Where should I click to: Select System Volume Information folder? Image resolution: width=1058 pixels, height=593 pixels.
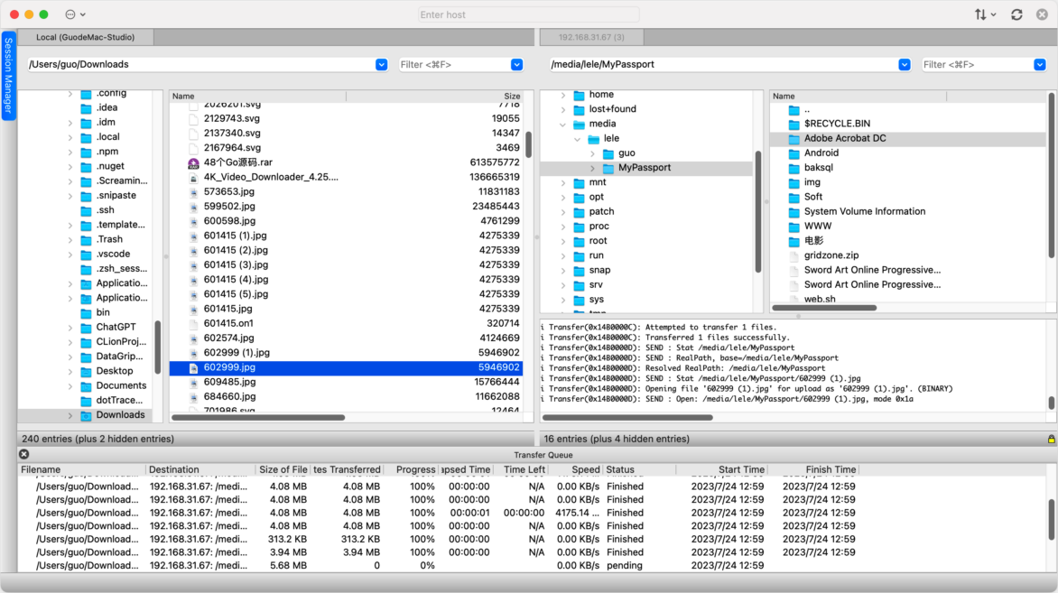pos(864,212)
